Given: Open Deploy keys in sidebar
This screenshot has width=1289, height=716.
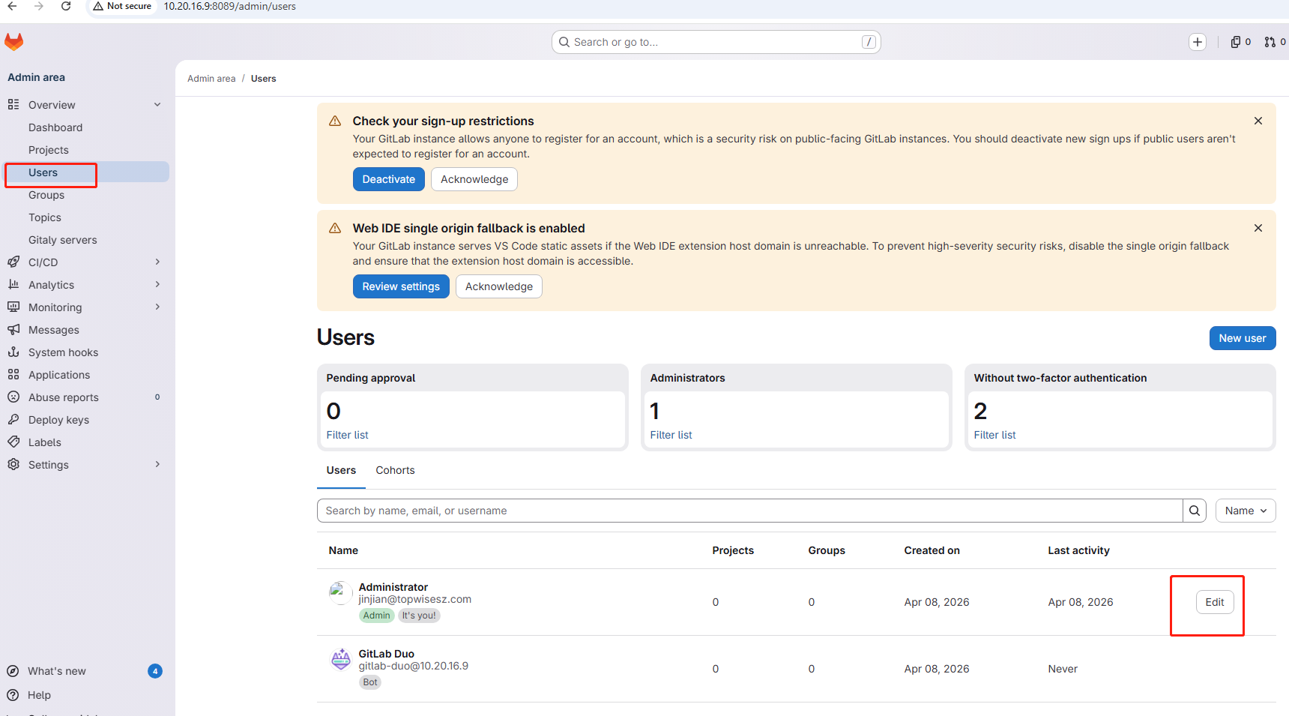Looking at the screenshot, I should pyautogui.click(x=86, y=420).
